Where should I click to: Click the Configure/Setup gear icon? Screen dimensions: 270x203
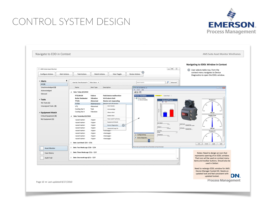click(x=136, y=135)
